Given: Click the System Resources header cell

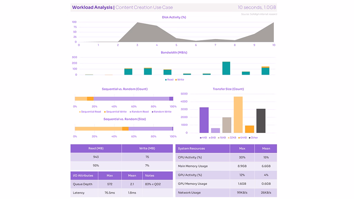Looking at the screenshot, I should [203, 149].
